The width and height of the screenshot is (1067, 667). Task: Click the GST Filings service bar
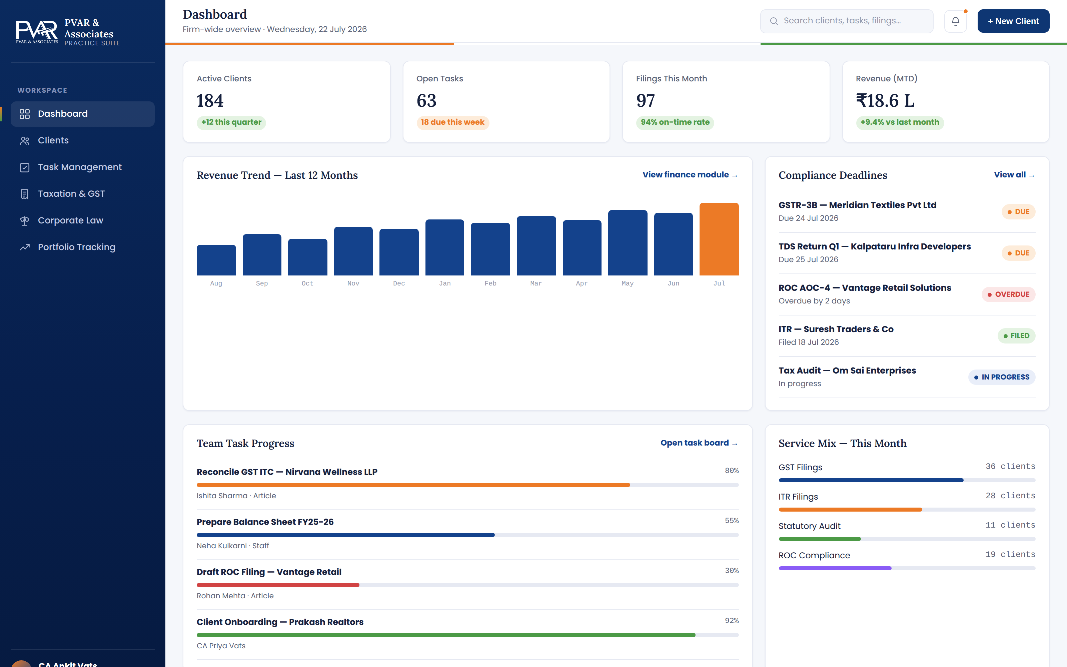907,480
